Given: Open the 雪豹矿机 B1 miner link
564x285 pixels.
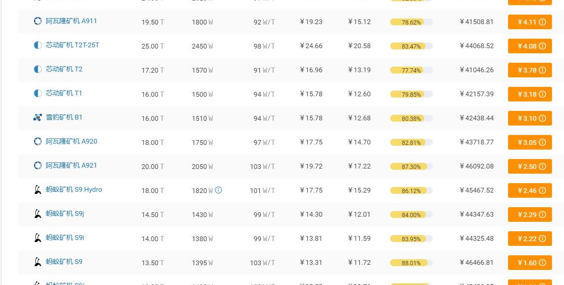Looking at the screenshot, I should 64,117.
